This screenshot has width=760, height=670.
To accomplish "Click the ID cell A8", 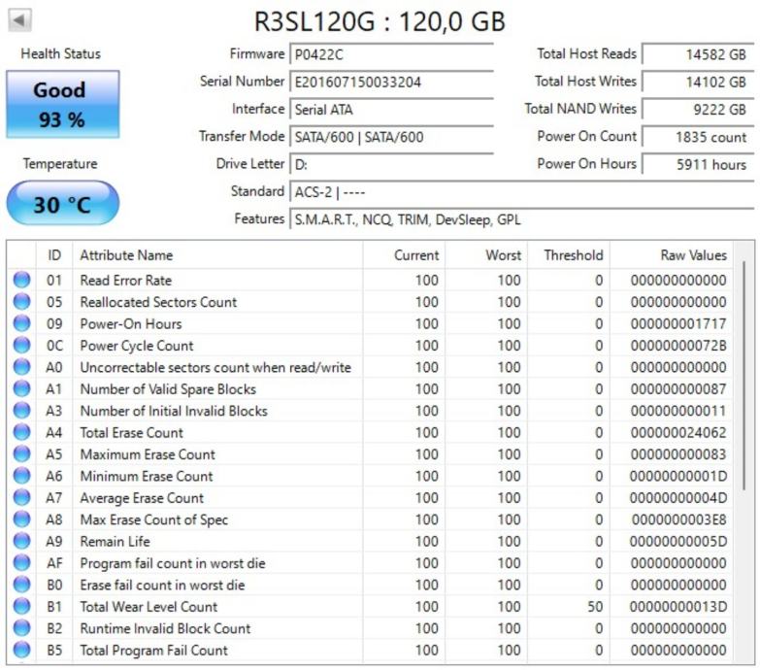I will [x=53, y=519].
